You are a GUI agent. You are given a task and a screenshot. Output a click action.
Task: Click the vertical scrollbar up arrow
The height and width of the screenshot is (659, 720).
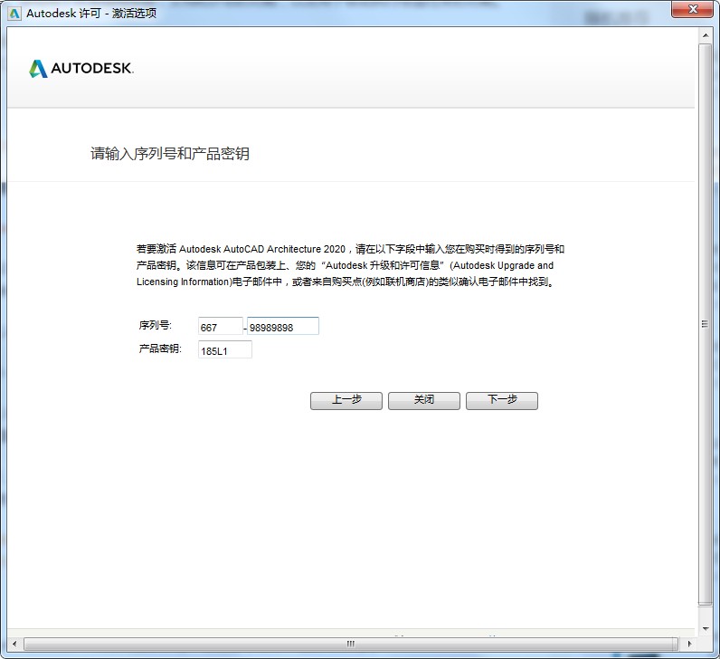(x=706, y=36)
